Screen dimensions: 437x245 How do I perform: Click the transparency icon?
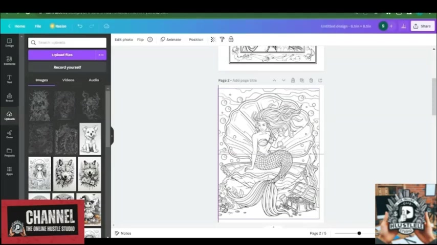(213, 39)
